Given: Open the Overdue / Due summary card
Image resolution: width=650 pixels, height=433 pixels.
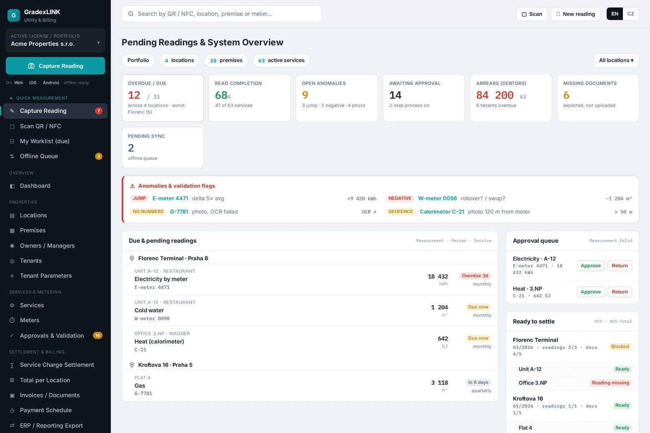Looking at the screenshot, I should pos(163,98).
